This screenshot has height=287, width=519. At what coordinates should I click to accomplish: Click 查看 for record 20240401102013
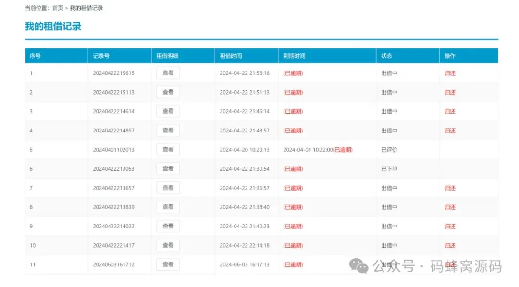[x=168, y=150]
